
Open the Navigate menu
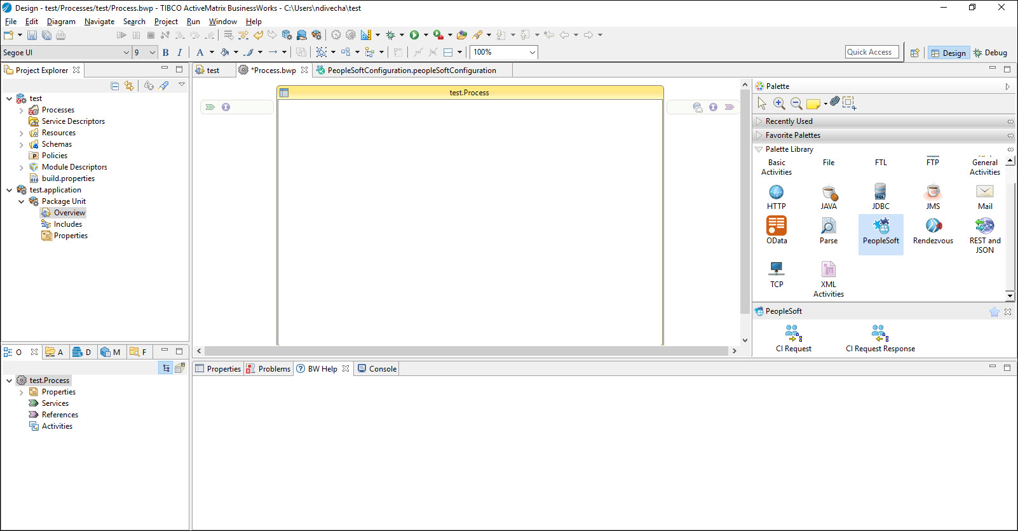(99, 22)
